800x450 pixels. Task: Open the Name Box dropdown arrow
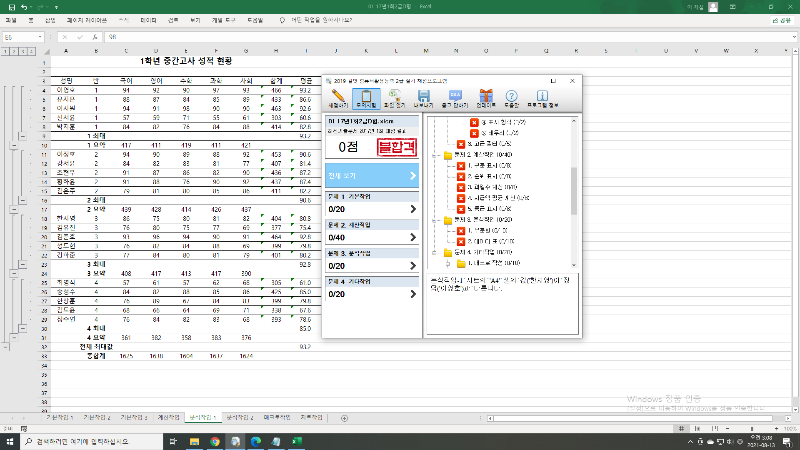(x=40, y=37)
